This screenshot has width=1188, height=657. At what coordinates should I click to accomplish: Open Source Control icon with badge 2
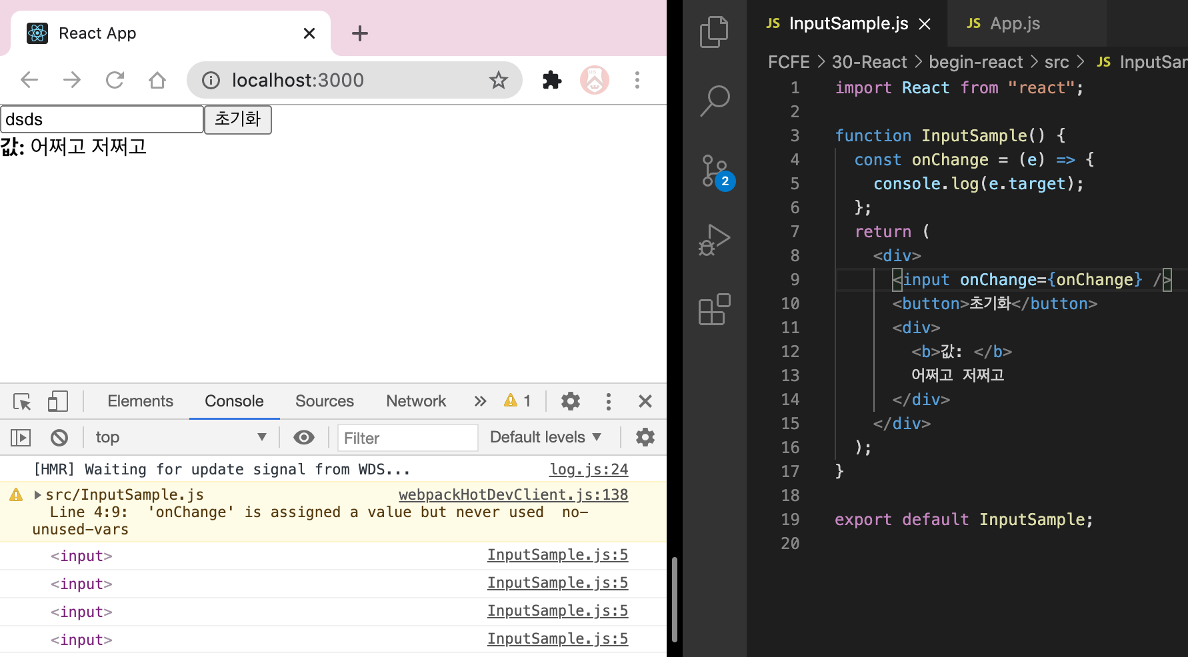(x=717, y=173)
